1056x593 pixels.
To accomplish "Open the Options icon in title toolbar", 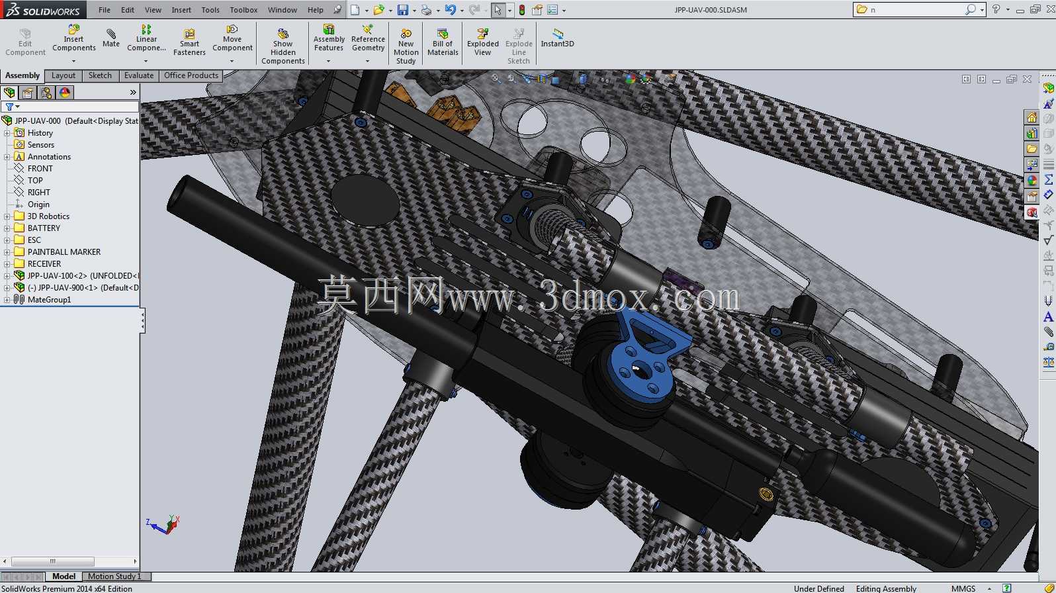I will (x=537, y=10).
